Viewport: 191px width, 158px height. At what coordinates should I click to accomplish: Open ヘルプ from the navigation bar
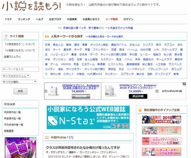coord(39,19)
